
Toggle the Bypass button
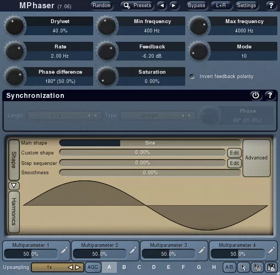click(x=196, y=5)
